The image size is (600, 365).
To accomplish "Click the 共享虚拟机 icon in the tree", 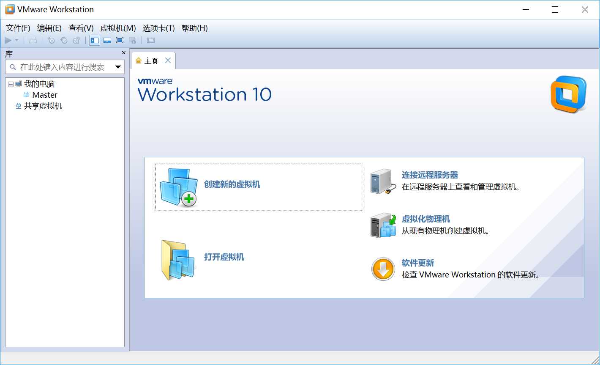I will 18,106.
